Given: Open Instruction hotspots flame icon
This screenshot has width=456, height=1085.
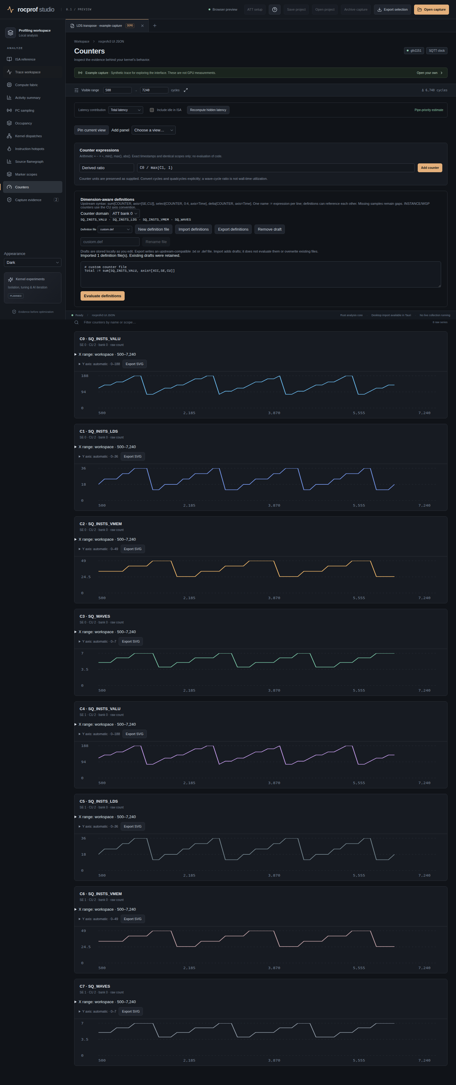Looking at the screenshot, I should tap(9, 149).
